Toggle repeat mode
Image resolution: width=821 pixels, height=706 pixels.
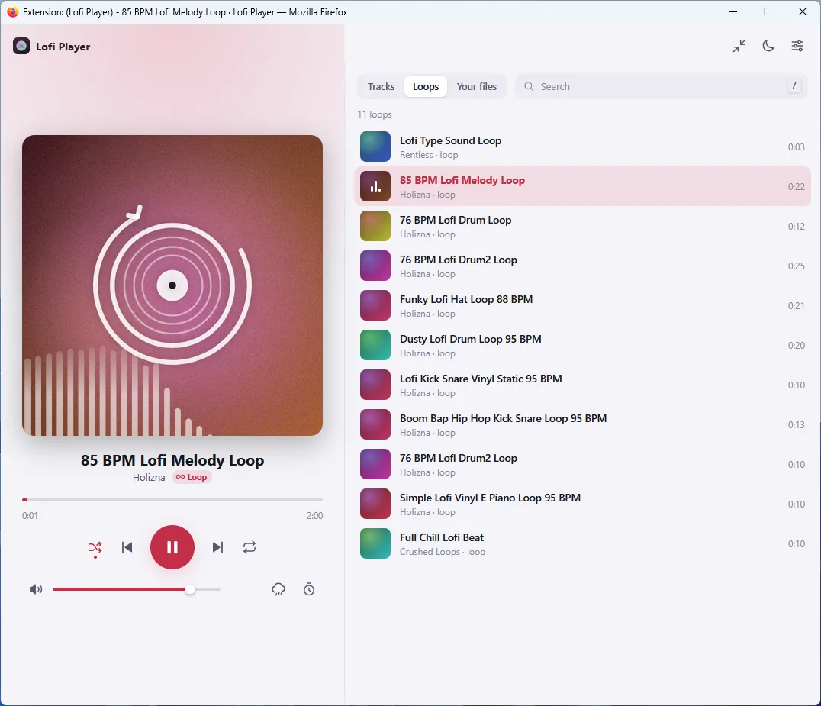[250, 547]
